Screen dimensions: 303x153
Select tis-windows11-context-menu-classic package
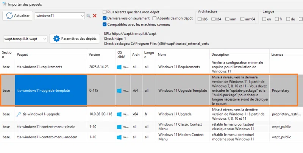46,127
